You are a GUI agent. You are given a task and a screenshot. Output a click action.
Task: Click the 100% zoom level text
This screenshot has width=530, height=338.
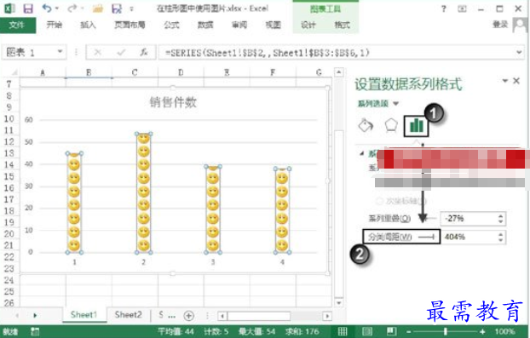point(505,331)
